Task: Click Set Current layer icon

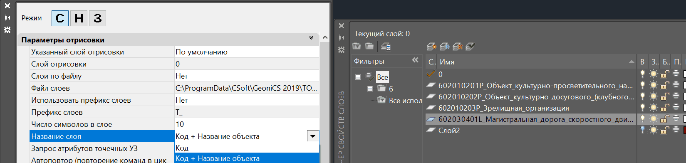Action: tap(470, 47)
